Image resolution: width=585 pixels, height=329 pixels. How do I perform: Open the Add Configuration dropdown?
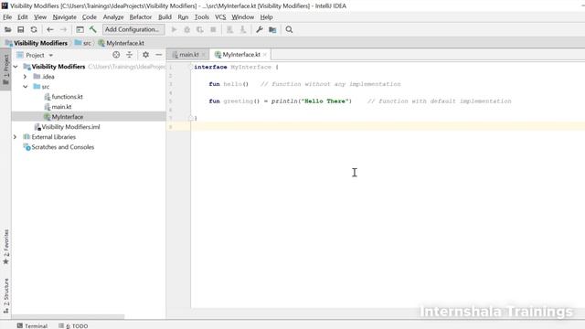click(133, 29)
